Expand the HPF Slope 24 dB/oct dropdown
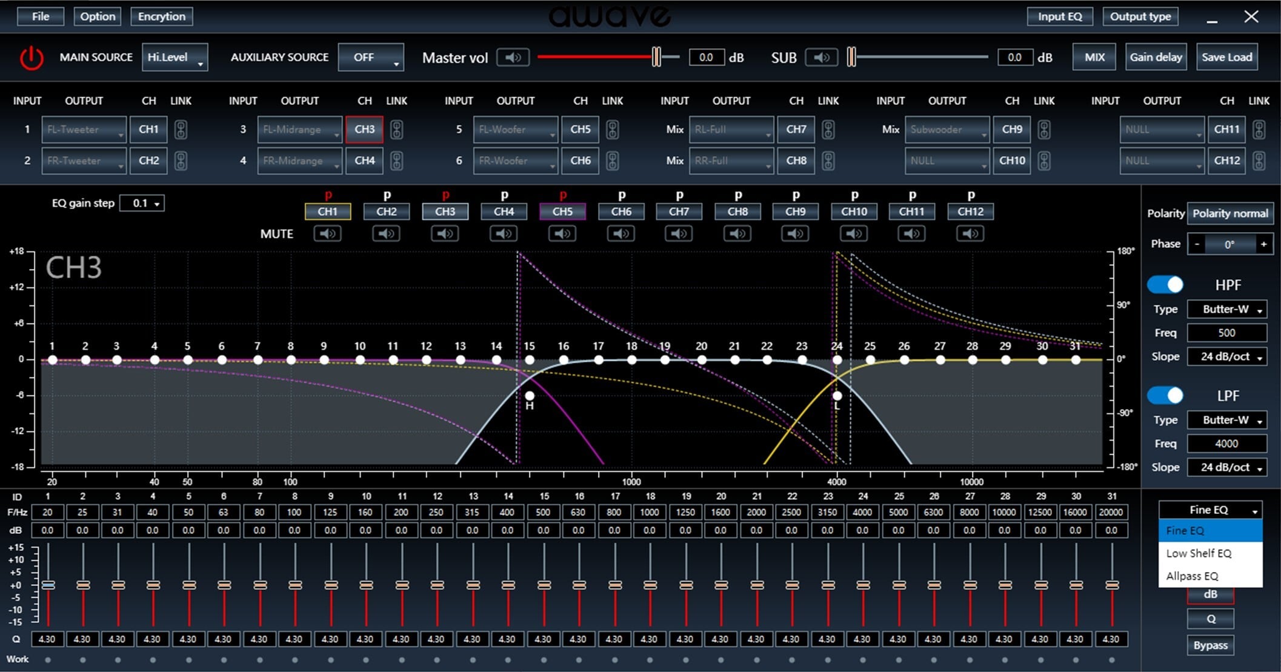 tap(1226, 356)
